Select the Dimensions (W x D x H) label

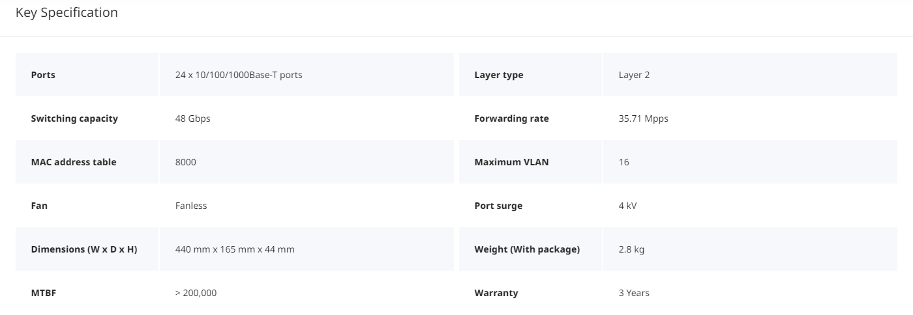(84, 249)
